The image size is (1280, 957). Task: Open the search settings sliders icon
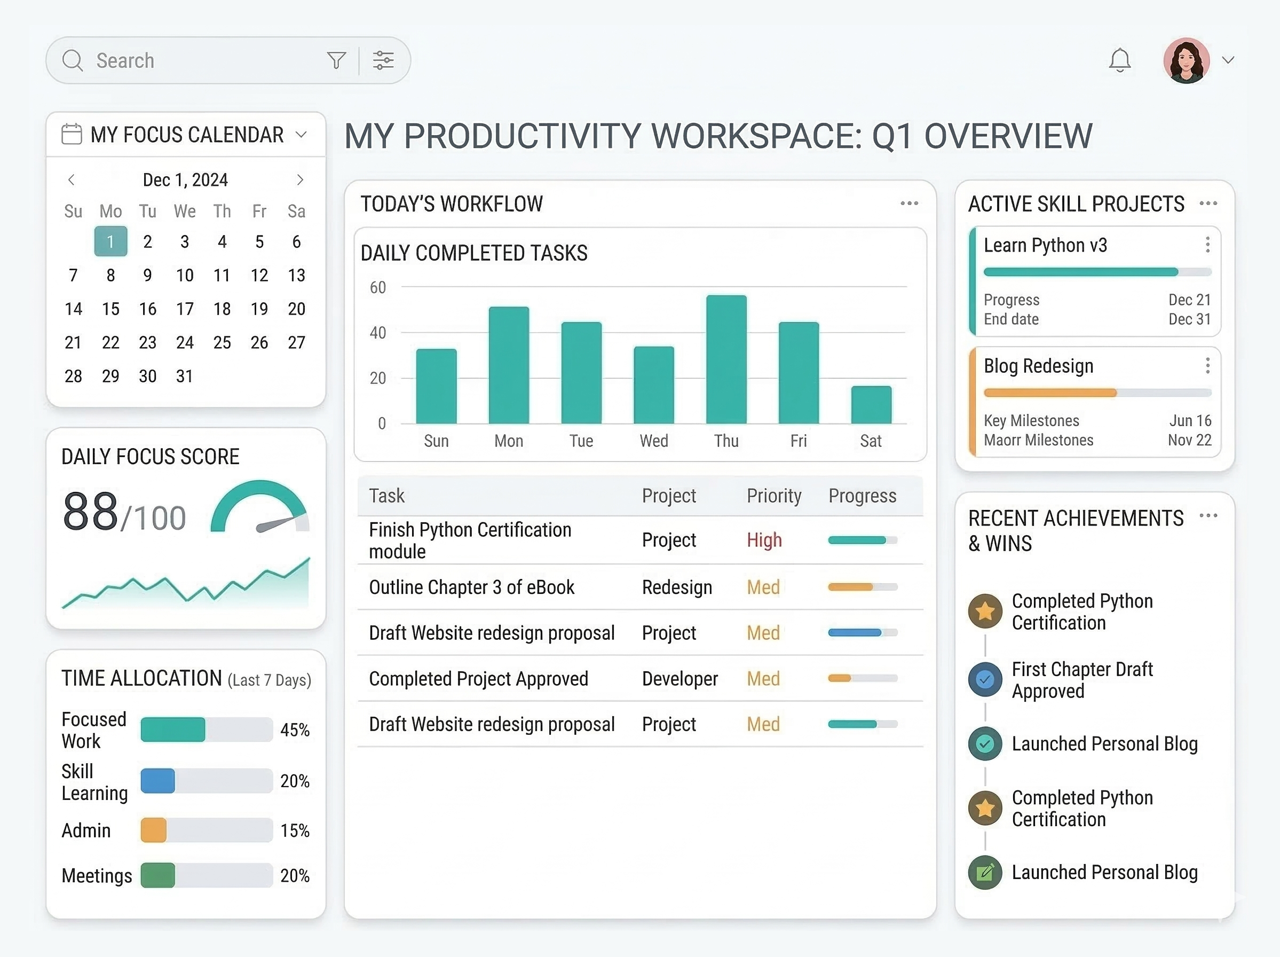point(383,60)
